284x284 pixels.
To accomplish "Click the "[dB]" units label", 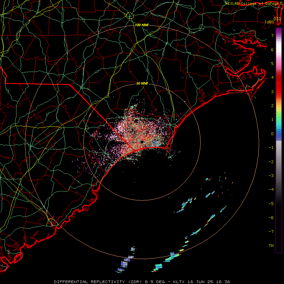I will point(269,22).
